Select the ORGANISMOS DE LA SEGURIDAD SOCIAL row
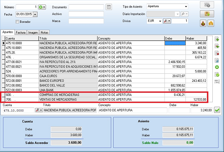The height and width of the screenshot is (152, 224). click(104, 57)
